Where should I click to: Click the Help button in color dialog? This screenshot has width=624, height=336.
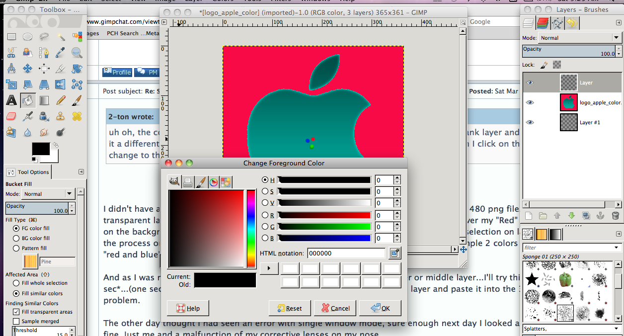[188, 308]
